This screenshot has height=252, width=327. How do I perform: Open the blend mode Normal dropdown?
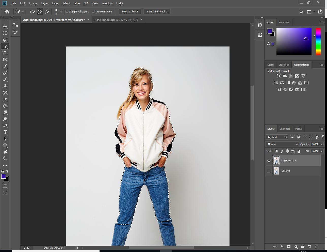(282, 144)
